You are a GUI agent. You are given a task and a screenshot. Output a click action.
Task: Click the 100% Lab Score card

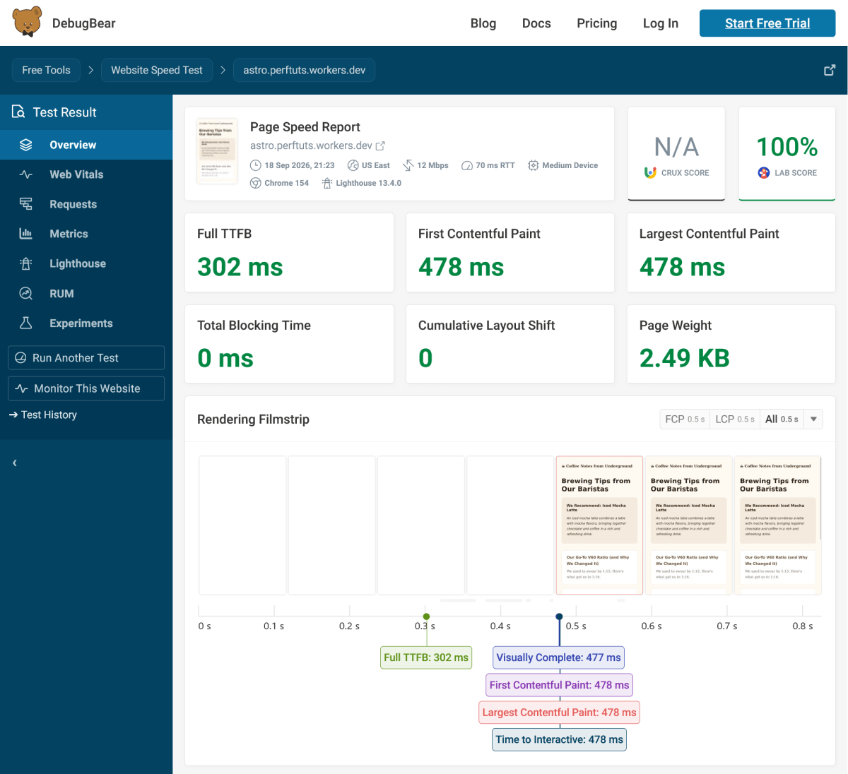coord(787,153)
